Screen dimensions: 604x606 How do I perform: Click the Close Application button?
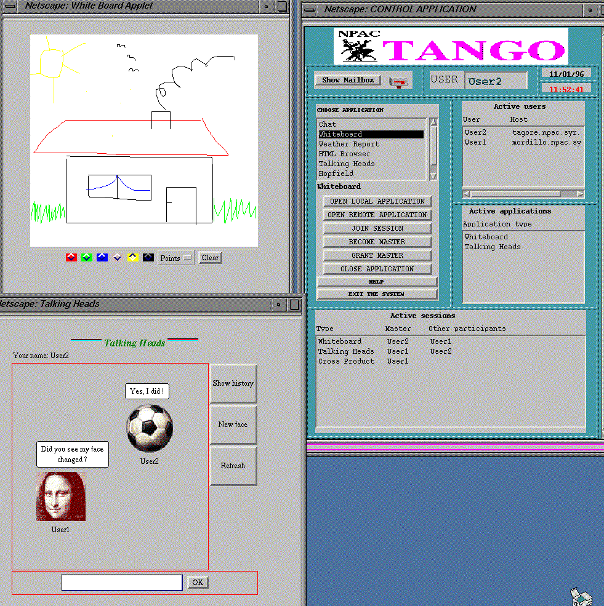(377, 269)
